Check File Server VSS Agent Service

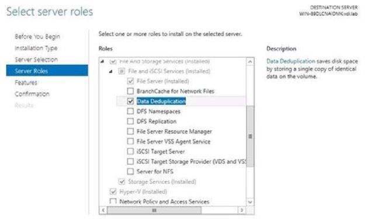(x=130, y=141)
